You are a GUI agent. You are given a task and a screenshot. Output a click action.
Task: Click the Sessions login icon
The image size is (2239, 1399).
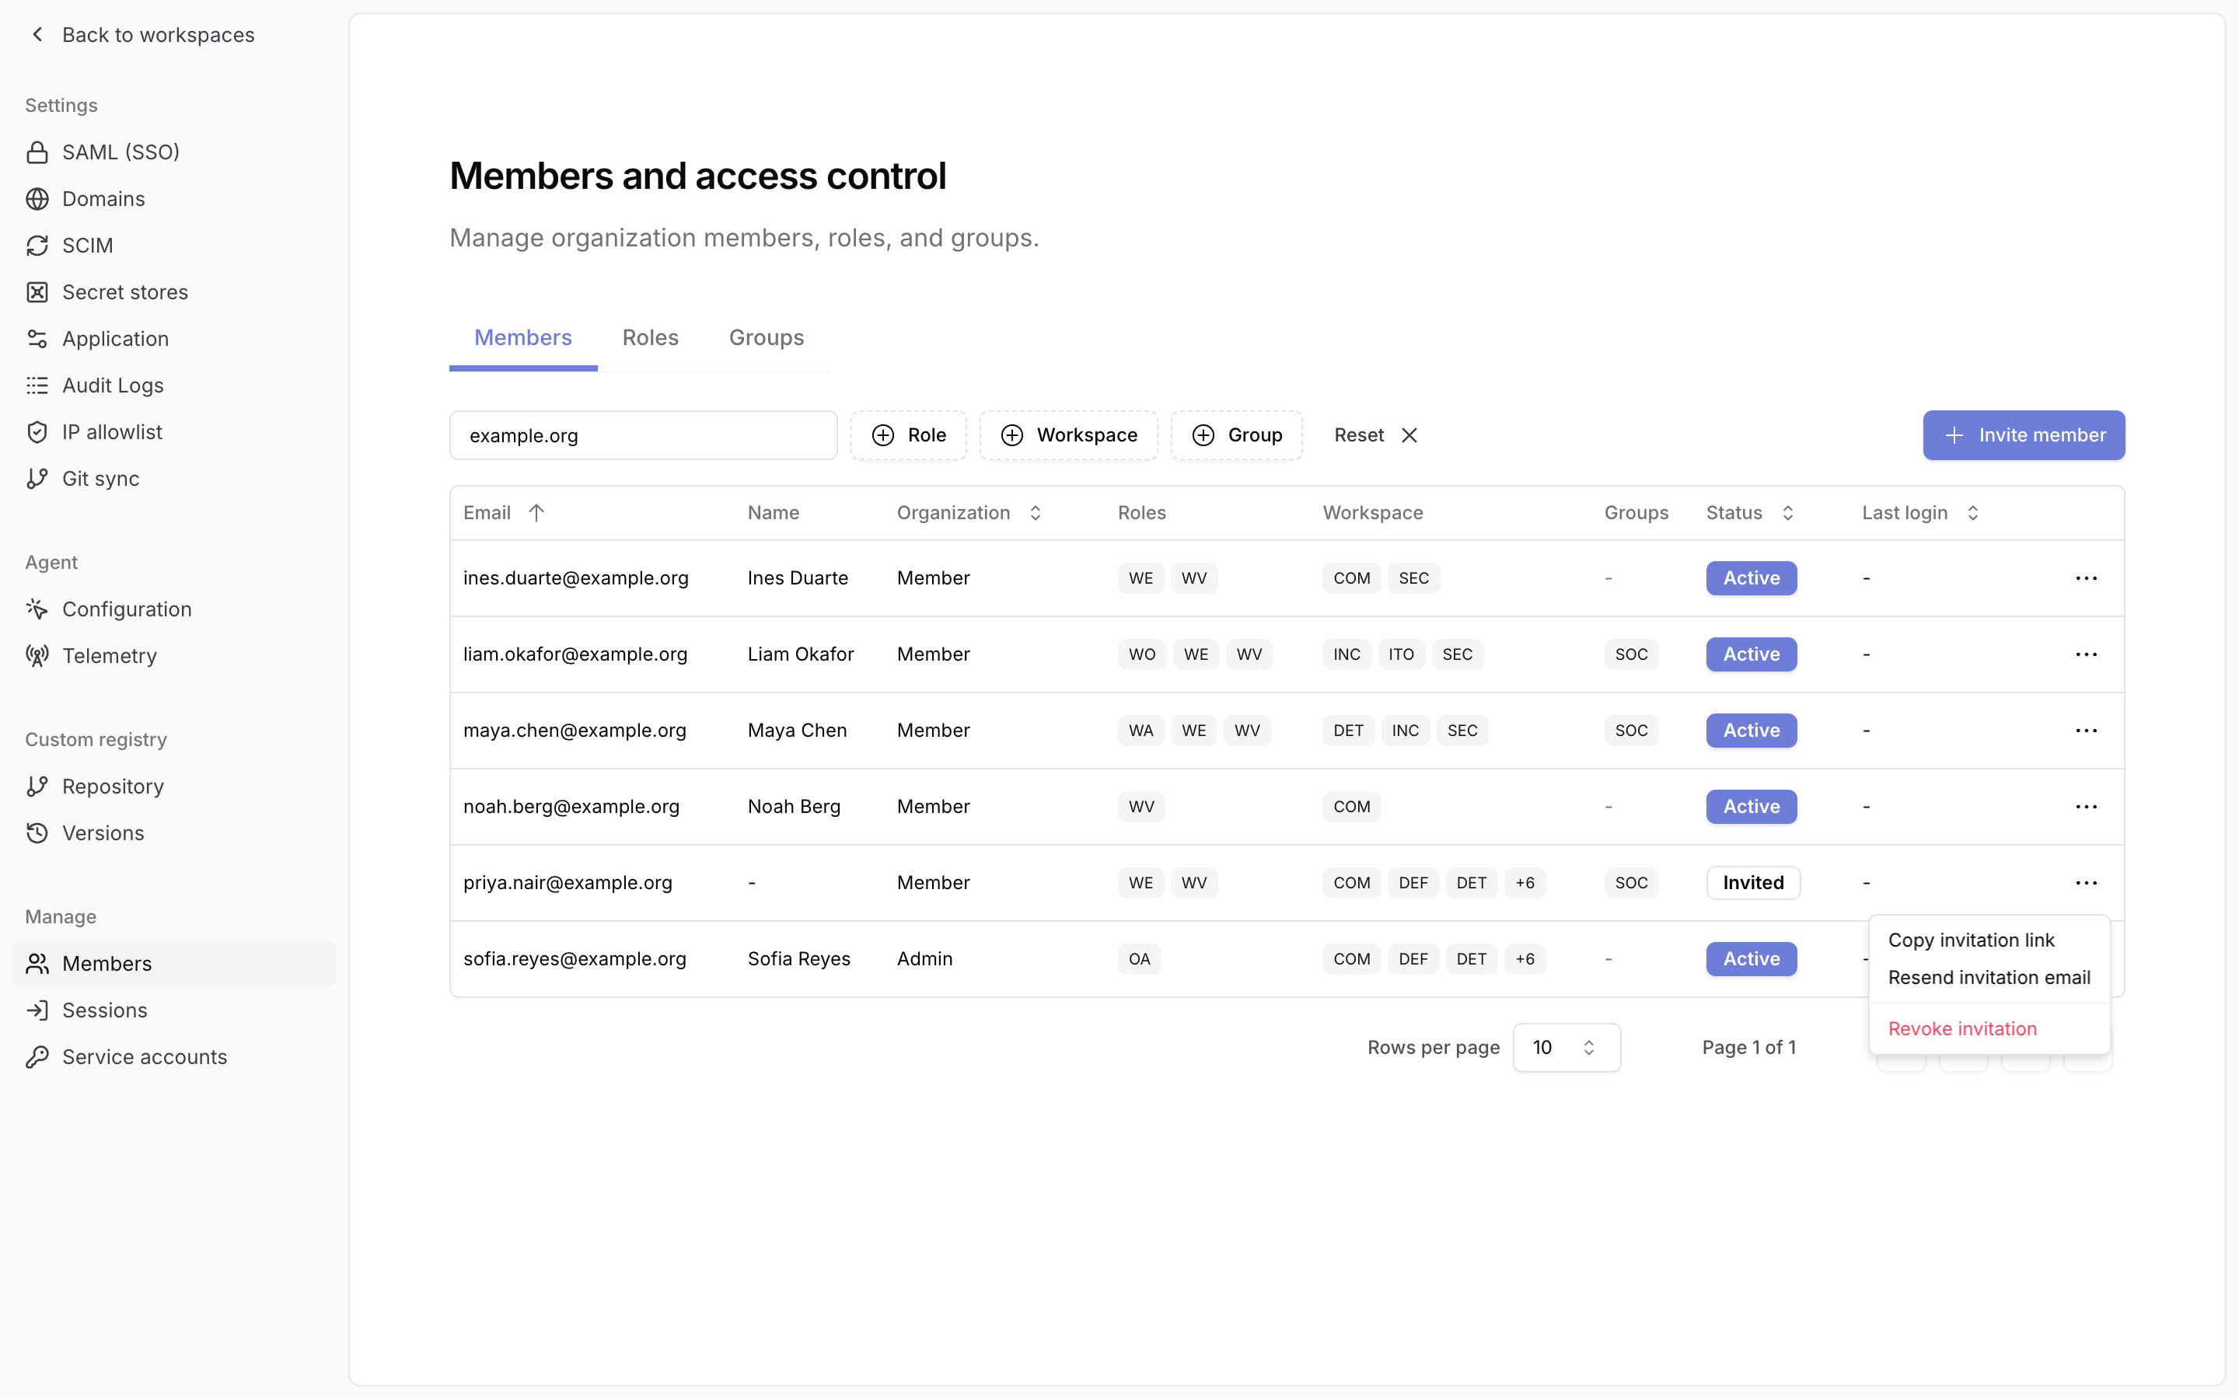37,1010
